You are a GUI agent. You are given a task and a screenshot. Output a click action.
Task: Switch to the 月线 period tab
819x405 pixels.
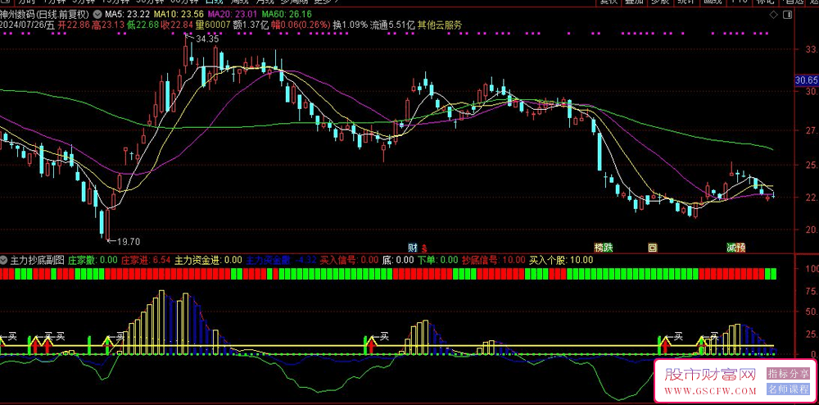266,2
